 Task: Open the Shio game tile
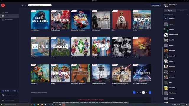[121, 20]
